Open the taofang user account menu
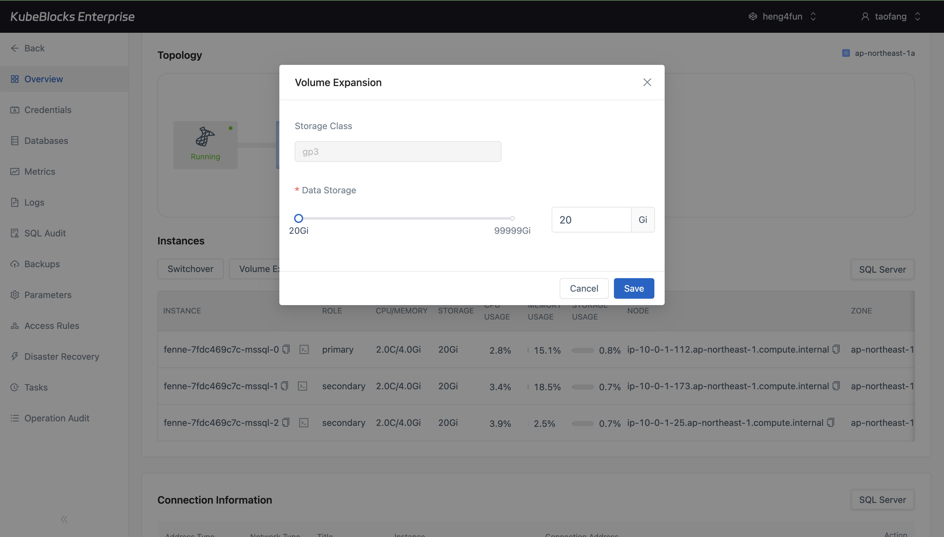 pos(890,17)
